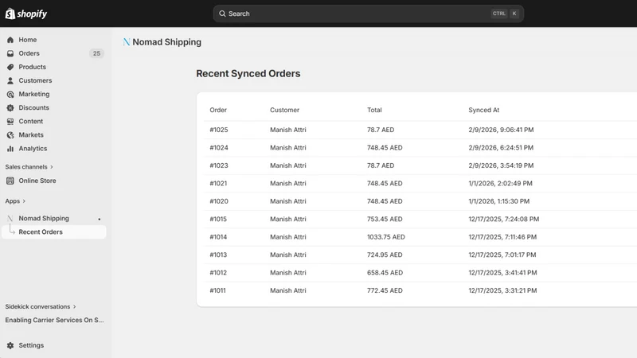Click the Online Store storefront icon
The image size is (637, 358).
(10, 181)
